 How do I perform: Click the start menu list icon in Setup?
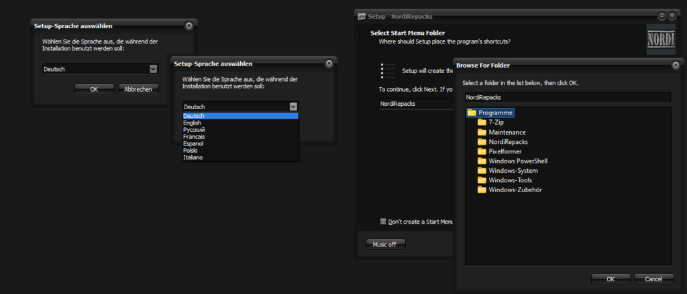(x=388, y=70)
